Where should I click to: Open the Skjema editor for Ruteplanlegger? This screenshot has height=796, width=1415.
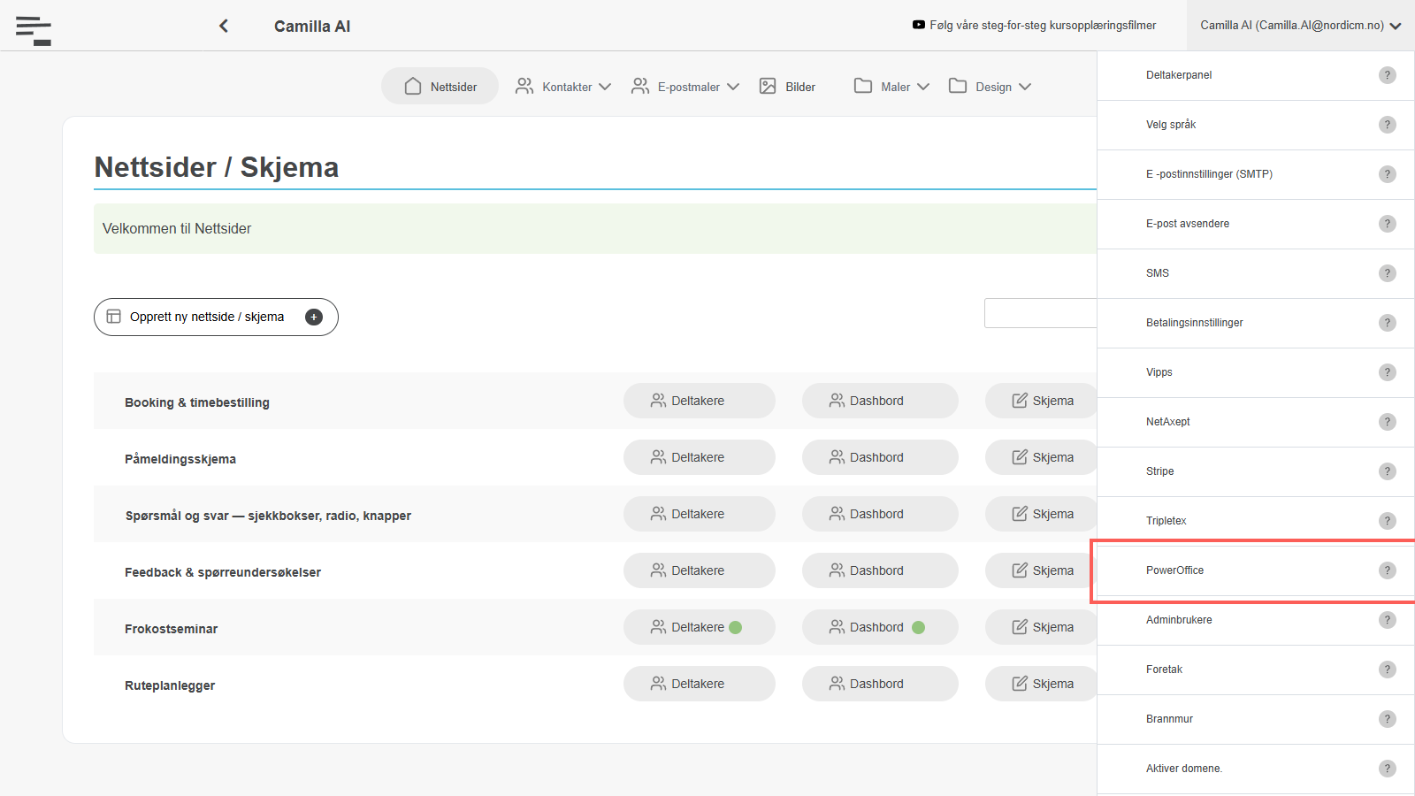coord(1042,684)
